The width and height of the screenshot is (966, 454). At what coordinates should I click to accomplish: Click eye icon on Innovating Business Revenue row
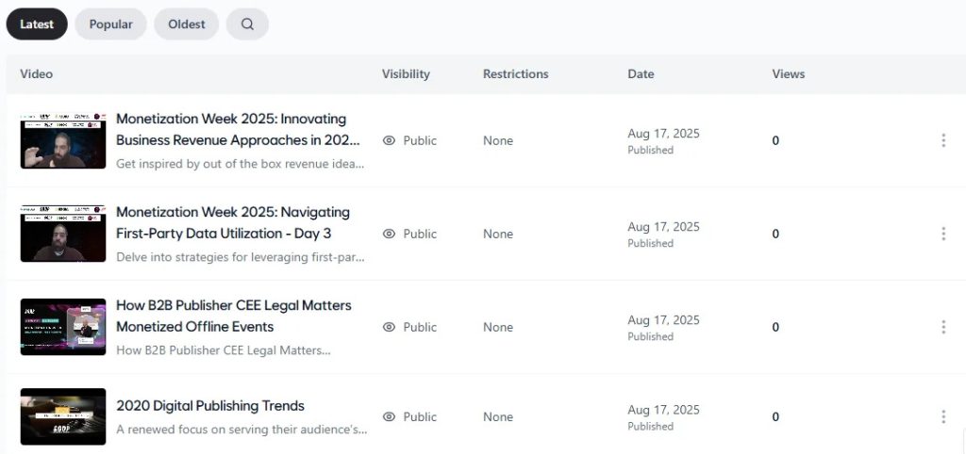389,140
